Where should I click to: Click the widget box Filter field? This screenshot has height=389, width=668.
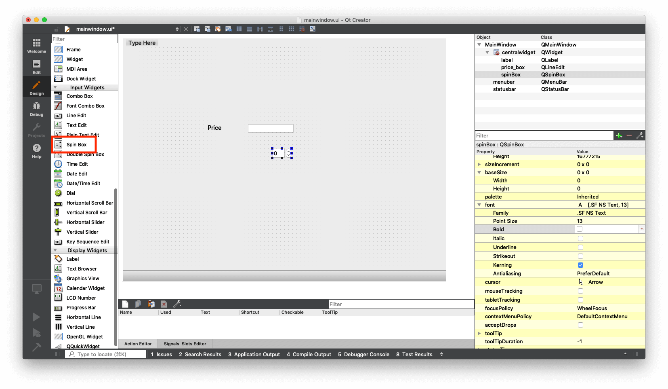click(x=84, y=39)
